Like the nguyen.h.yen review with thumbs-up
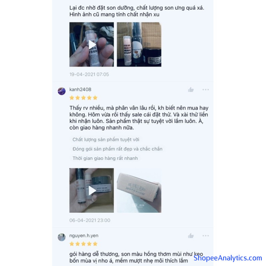This screenshot has height=266, width=266. pos(191,236)
